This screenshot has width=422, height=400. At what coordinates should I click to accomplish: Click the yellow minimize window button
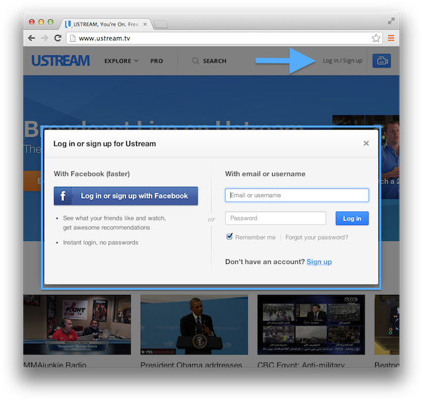coord(41,22)
